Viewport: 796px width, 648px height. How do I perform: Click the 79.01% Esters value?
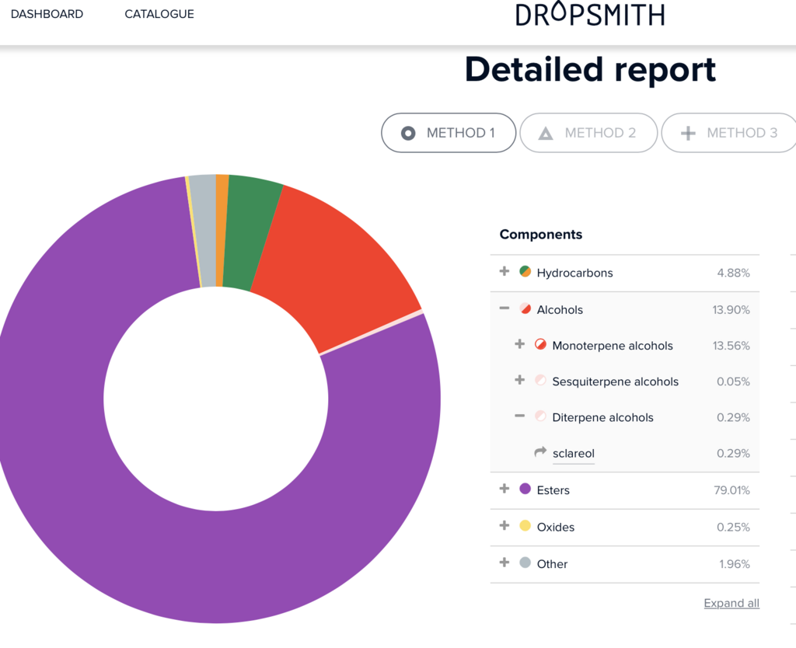click(x=731, y=490)
